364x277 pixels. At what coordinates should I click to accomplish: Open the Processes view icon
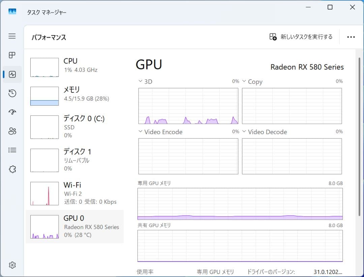12,55
